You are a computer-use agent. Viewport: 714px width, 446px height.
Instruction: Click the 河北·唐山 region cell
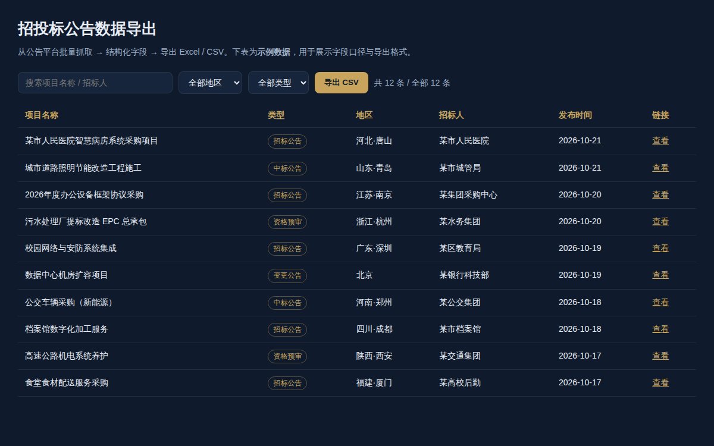pyautogui.click(x=374, y=141)
